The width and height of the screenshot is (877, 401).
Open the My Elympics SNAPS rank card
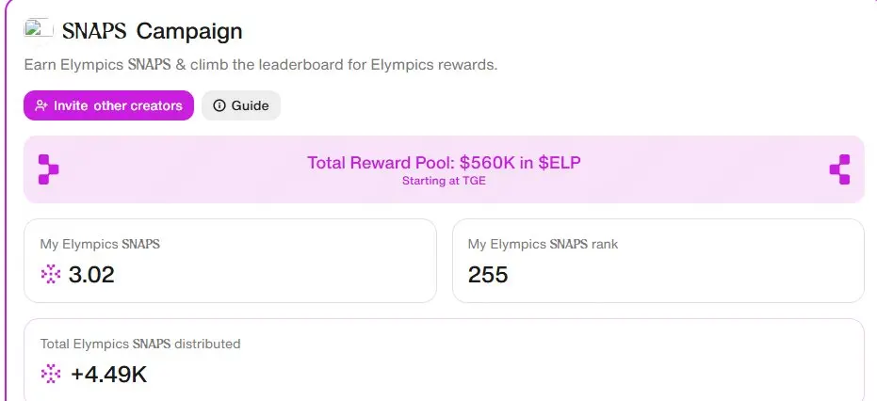click(658, 261)
